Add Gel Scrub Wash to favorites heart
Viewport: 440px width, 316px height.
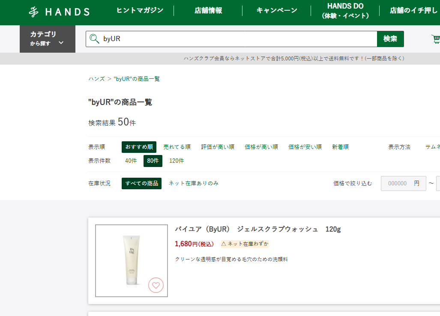coord(156,285)
